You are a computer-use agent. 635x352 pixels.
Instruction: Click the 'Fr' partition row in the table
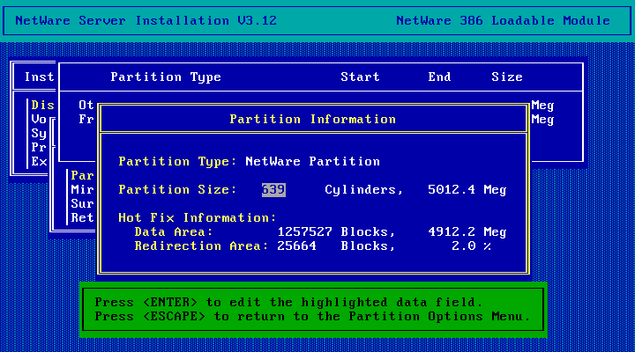[x=86, y=119]
